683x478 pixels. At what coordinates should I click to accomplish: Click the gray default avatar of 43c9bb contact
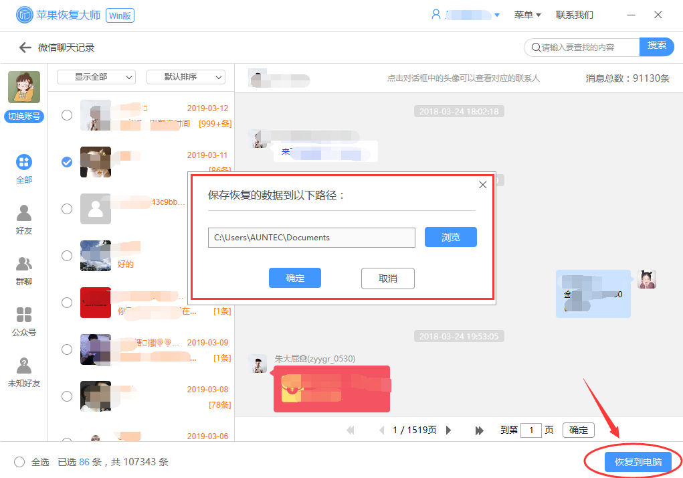[96, 209]
